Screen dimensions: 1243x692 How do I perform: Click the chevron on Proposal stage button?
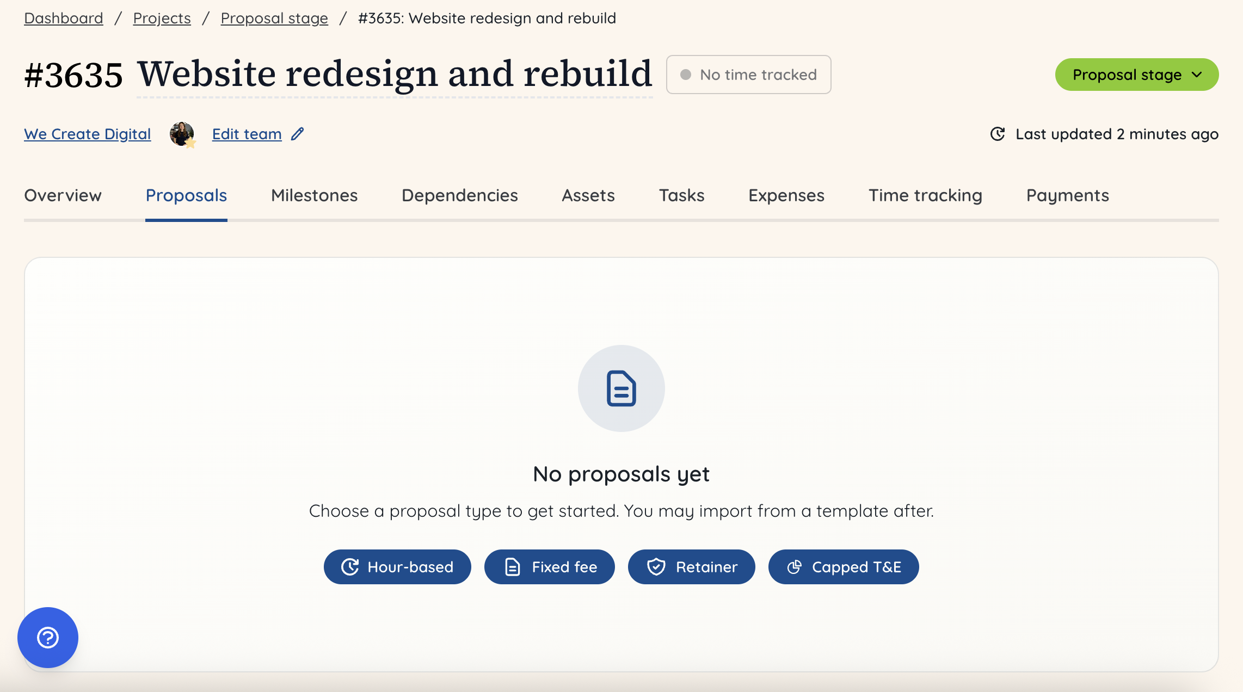coord(1197,75)
